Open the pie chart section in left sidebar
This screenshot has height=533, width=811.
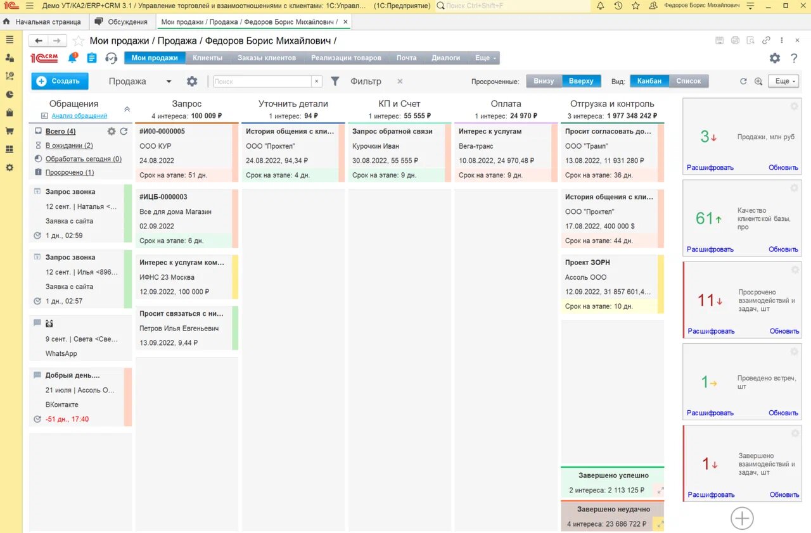point(10,94)
